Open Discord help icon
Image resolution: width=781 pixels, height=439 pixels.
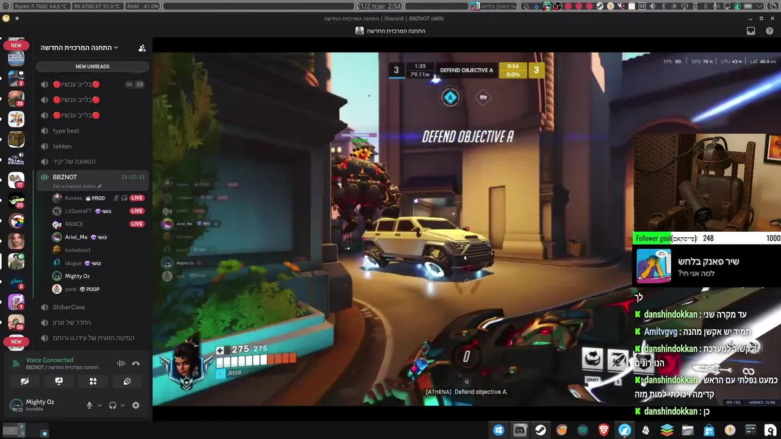tap(771, 30)
